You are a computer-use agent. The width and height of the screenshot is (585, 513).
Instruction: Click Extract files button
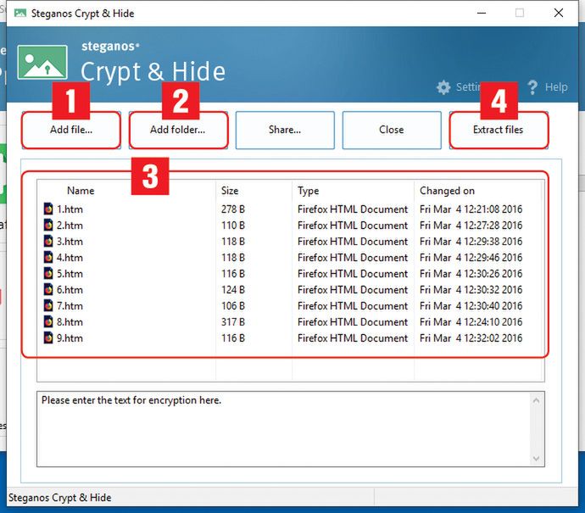pyautogui.click(x=499, y=130)
